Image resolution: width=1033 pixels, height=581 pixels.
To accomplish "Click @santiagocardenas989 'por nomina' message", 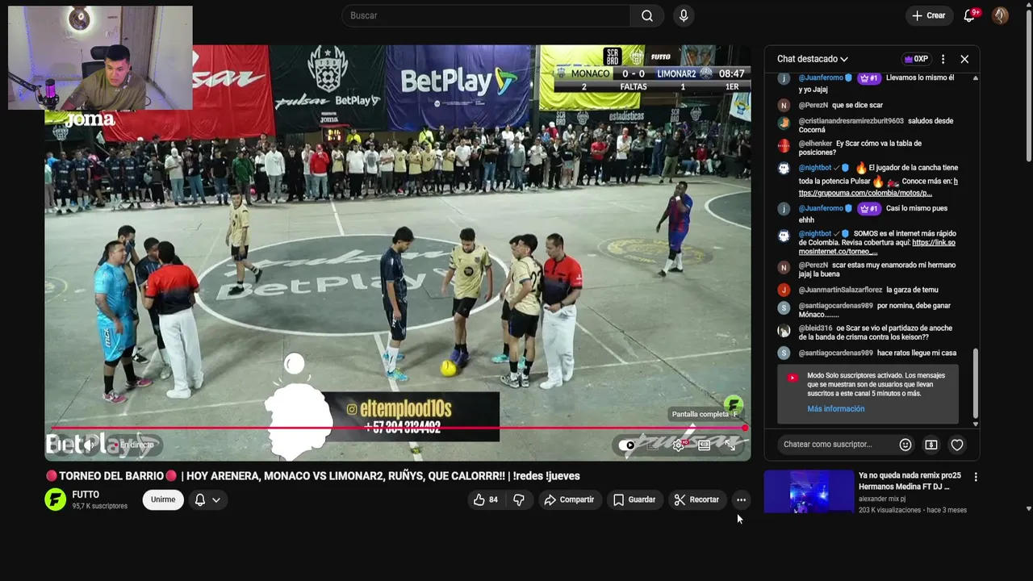I will coord(875,311).
